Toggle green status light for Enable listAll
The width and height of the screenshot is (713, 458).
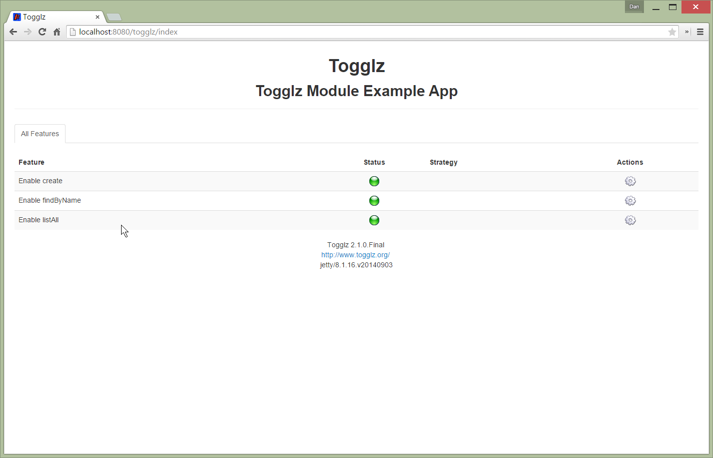click(374, 220)
